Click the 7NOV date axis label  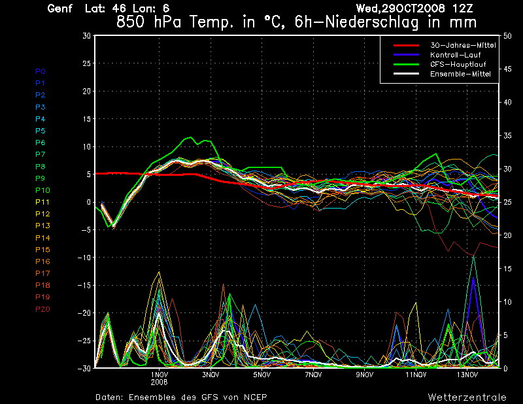[313, 375]
